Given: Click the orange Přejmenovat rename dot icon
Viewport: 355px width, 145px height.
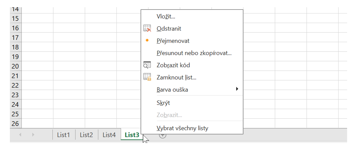Looking at the screenshot, I should tap(147, 40).
